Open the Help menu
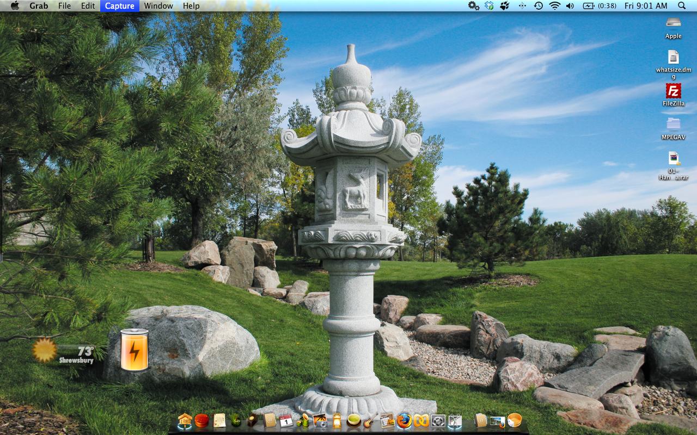This screenshot has width=697, height=435. coord(191,5)
